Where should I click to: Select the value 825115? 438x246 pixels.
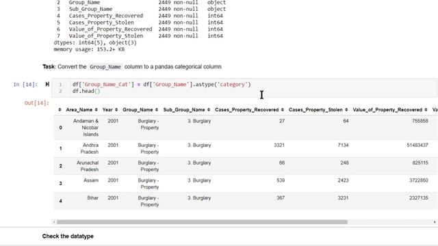tap(420, 163)
